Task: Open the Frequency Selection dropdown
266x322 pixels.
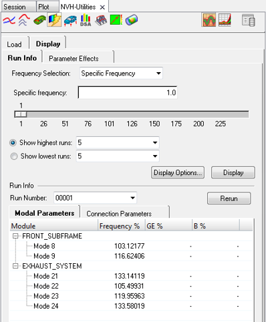Action: [121, 73]
